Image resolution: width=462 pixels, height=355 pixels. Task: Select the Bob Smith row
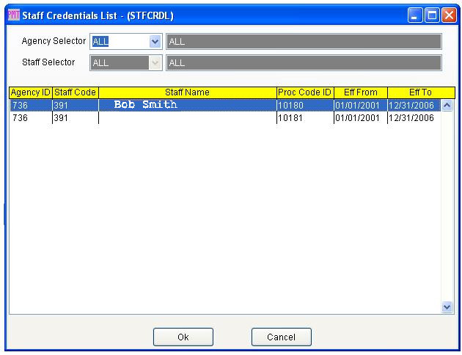187,106
